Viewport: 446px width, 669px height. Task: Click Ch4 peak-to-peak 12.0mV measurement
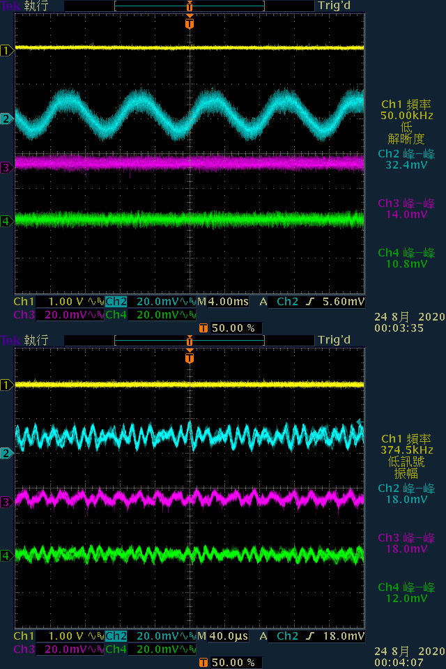click(406, 593)
